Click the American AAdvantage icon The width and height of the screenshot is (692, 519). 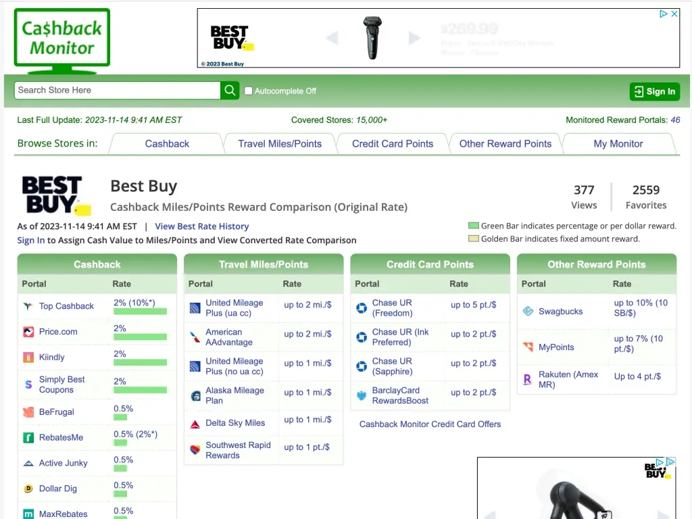pos(195,337)
